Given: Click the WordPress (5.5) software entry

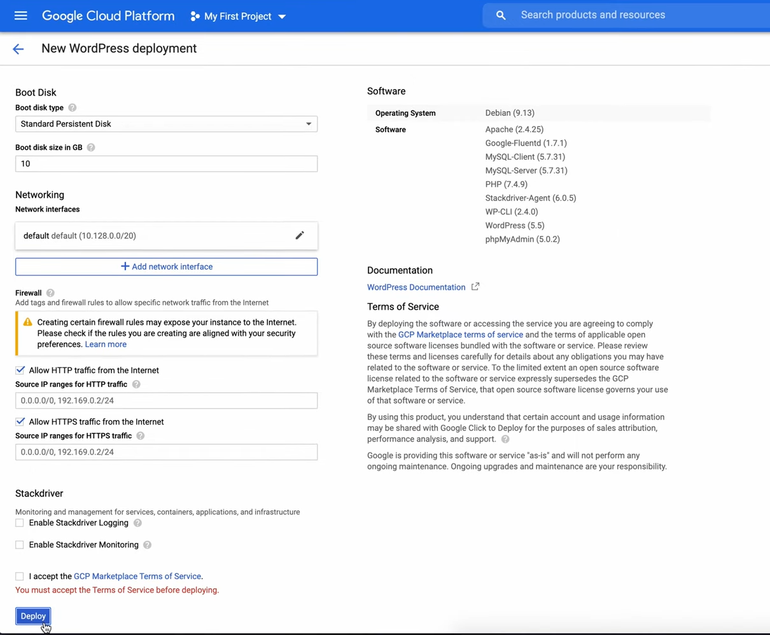Looking at the screenshot, I should (515, 226).
